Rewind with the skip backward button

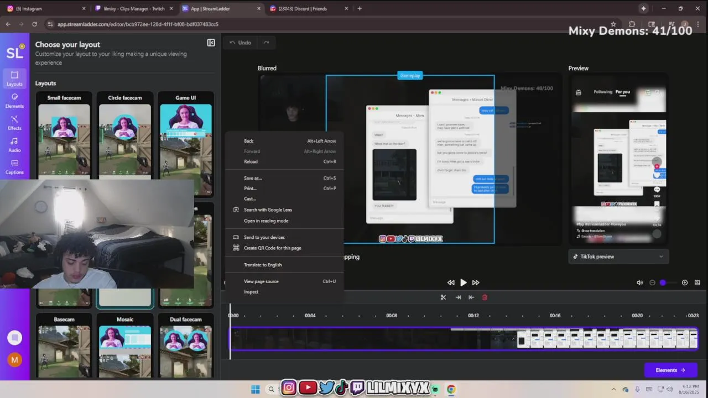pyautogui.click(x=451, y=282)
